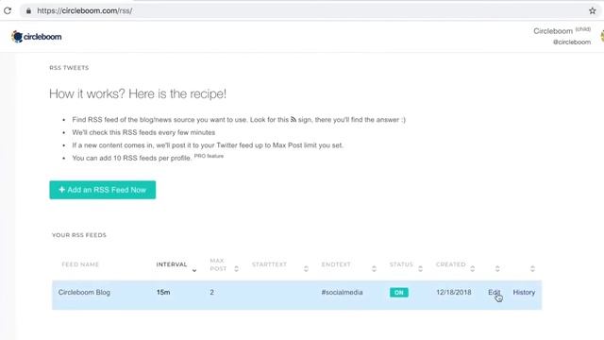Click the YOUR RSS FEEDS label
This screenshot has width=604, height=340.
(x=79, y=235)
